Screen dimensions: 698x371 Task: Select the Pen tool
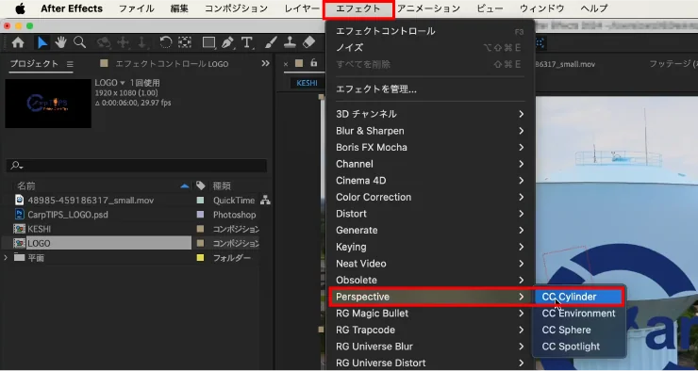point(227,42)
